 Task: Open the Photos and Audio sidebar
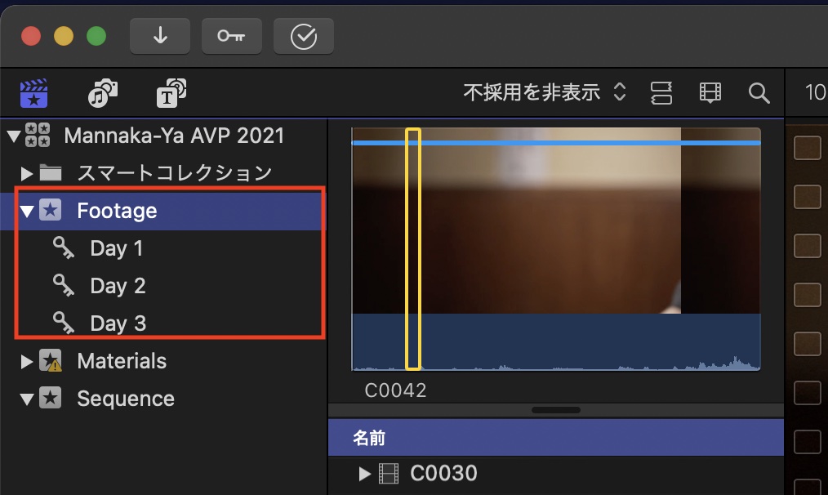(x=102, y=93)
